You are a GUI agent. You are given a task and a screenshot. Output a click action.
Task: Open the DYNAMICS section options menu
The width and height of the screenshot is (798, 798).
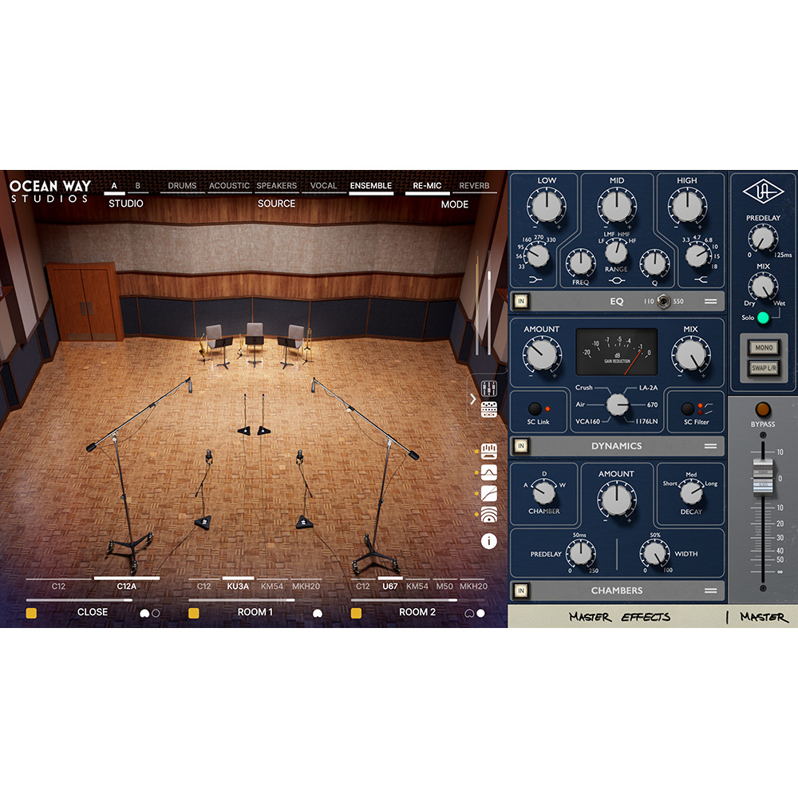pyautogui.click(x=711, y=446)
